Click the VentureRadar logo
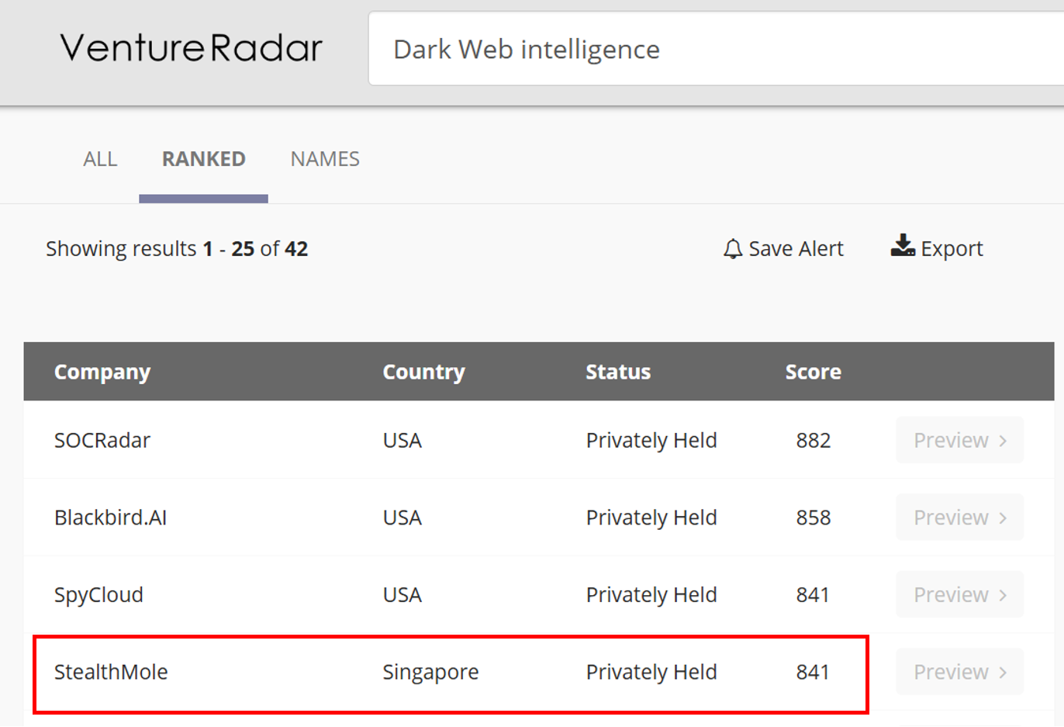The width and height of the screenshot is (1064, 727). pyautogui.click(x=191, y=48)
